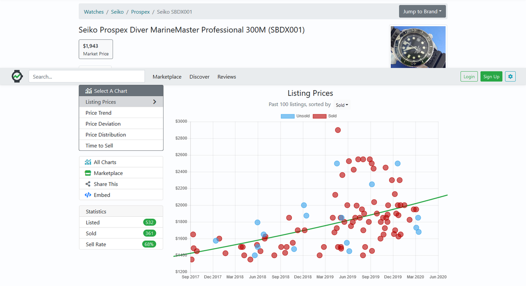Open Share This link

[121, 184]
